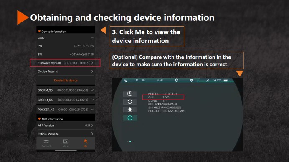This screenshot has height=162, width=289.
Task: Click the SN value 4031A-HQNB2125
Action: pos(82,55)
